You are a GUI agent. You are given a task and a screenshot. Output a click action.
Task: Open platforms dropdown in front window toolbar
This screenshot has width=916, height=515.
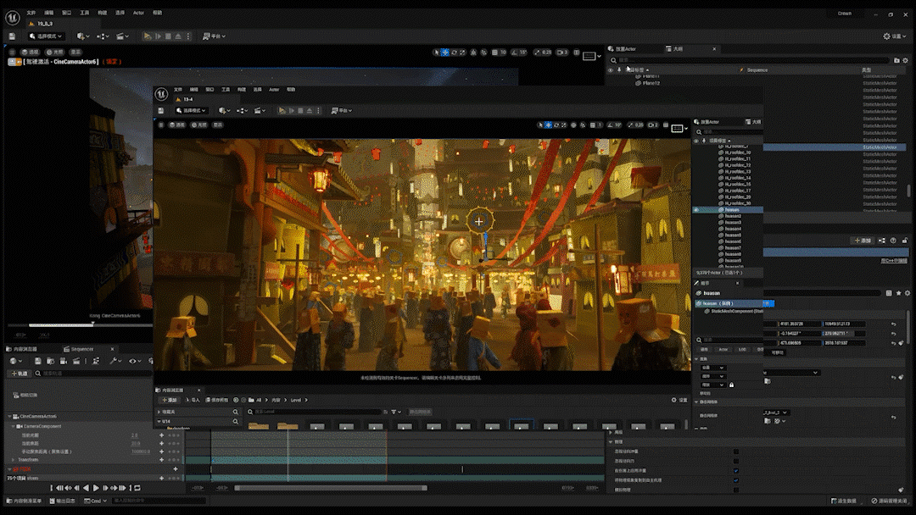342,110
